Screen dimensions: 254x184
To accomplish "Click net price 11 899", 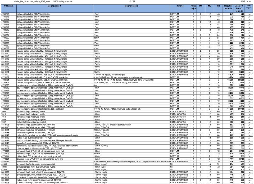I will (230, 109).
